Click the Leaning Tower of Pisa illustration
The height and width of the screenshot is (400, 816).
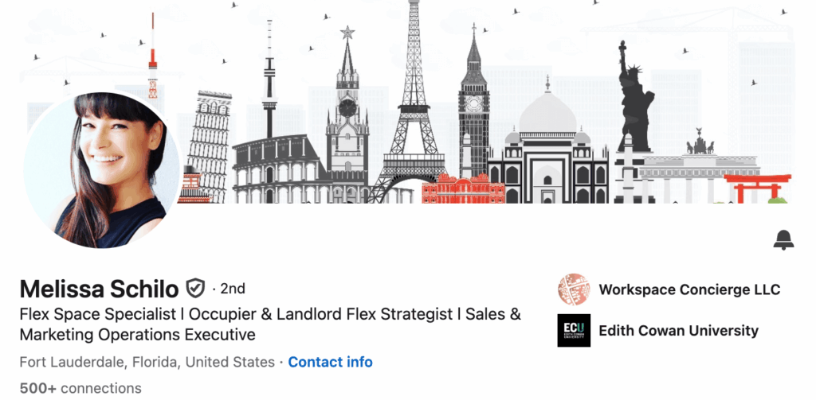pyautogui.click(x=208, y=147)
